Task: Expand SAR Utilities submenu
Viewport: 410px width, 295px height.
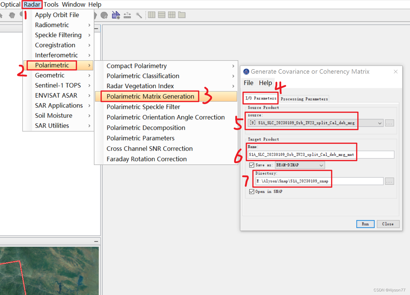Action: coord(58,126)
